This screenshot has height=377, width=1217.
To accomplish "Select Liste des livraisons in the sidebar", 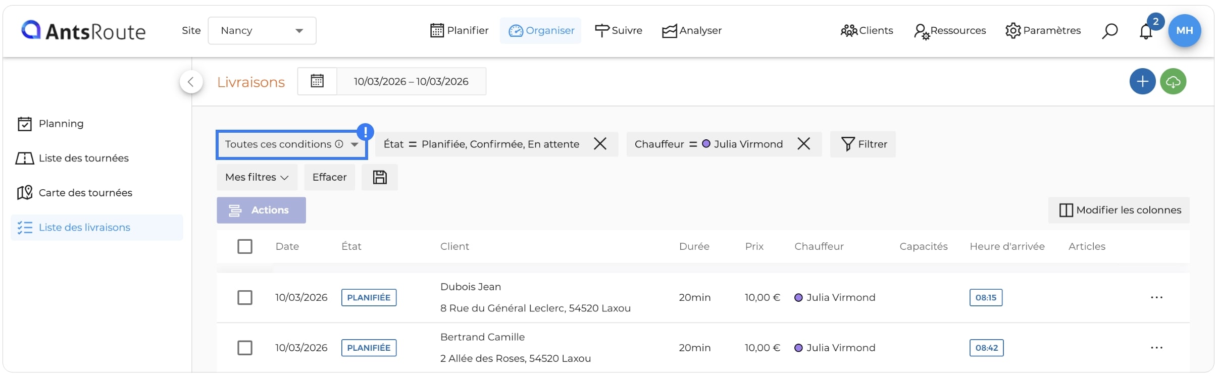I will pyautogui.click(x=97, y=228).
